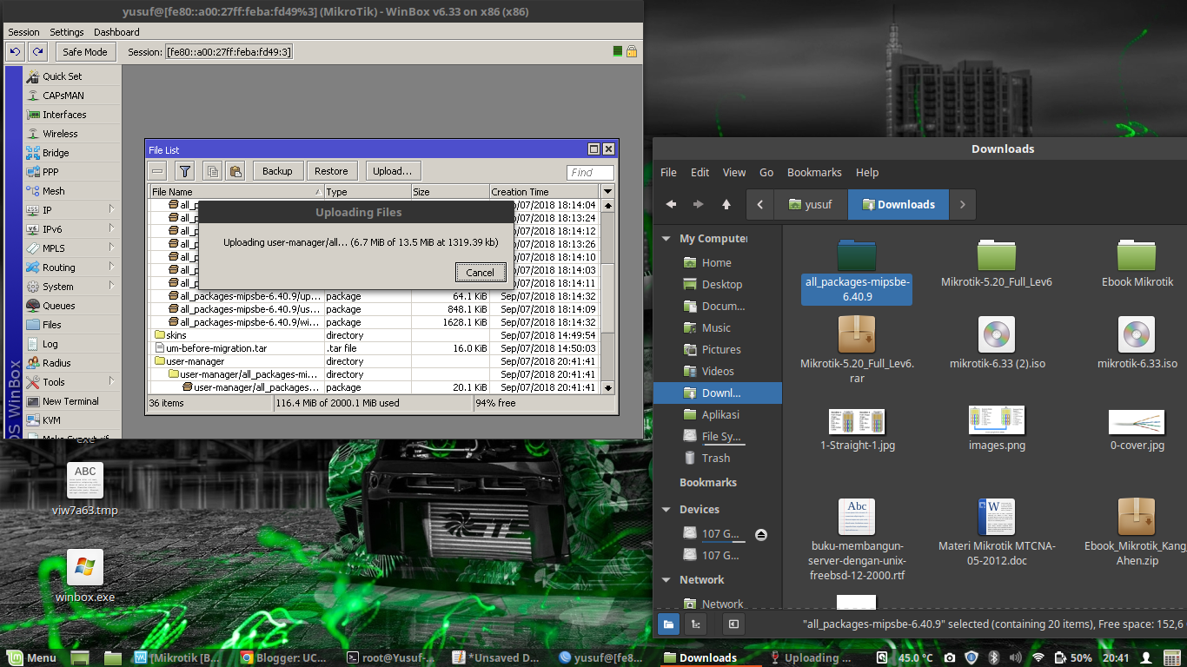Click the File List paste icon
The image size is (1187, 667).
pyautogui.click(x=235, y=171)
